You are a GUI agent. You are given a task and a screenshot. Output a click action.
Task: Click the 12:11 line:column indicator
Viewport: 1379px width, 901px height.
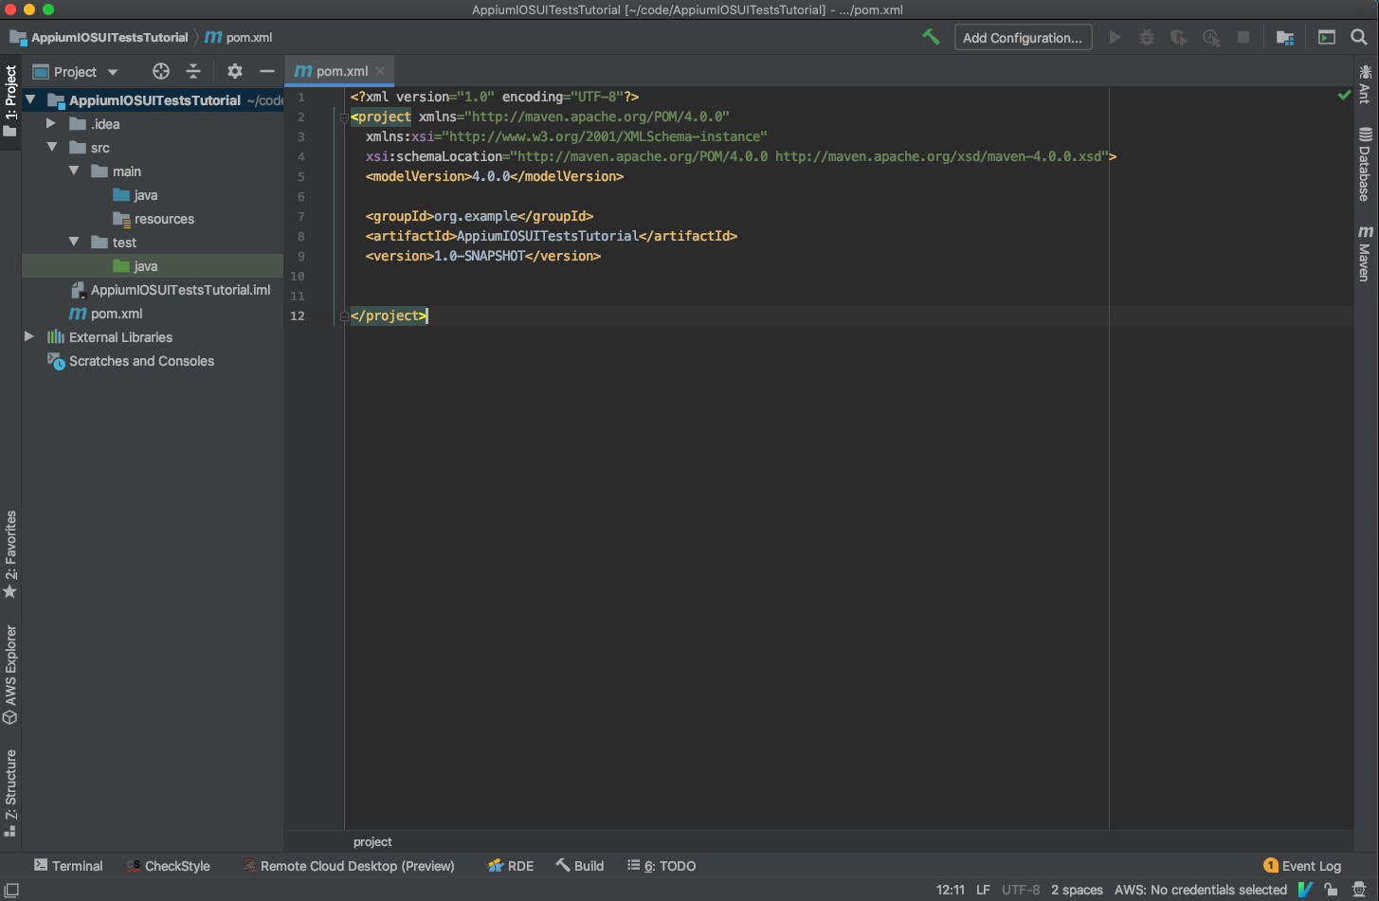951,890
